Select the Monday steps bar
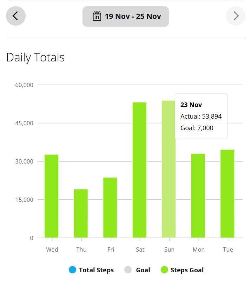Image resolution: width=251 pixels, height=286 pixels. (198, 196)
